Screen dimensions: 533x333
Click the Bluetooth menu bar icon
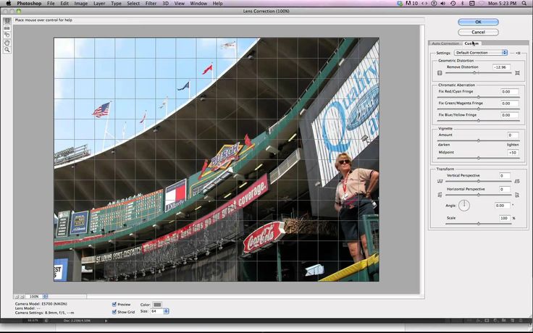(462, 4)
